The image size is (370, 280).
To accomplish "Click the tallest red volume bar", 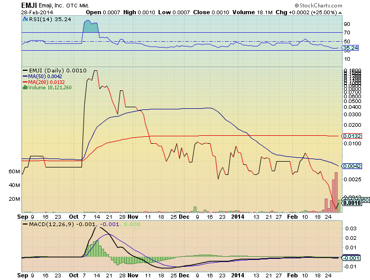I will (x=336, y=192).
